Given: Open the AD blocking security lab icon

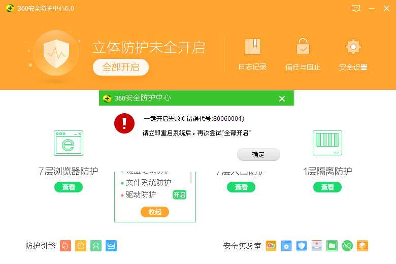Looking at the screenshot, I should tap(347, 246).
